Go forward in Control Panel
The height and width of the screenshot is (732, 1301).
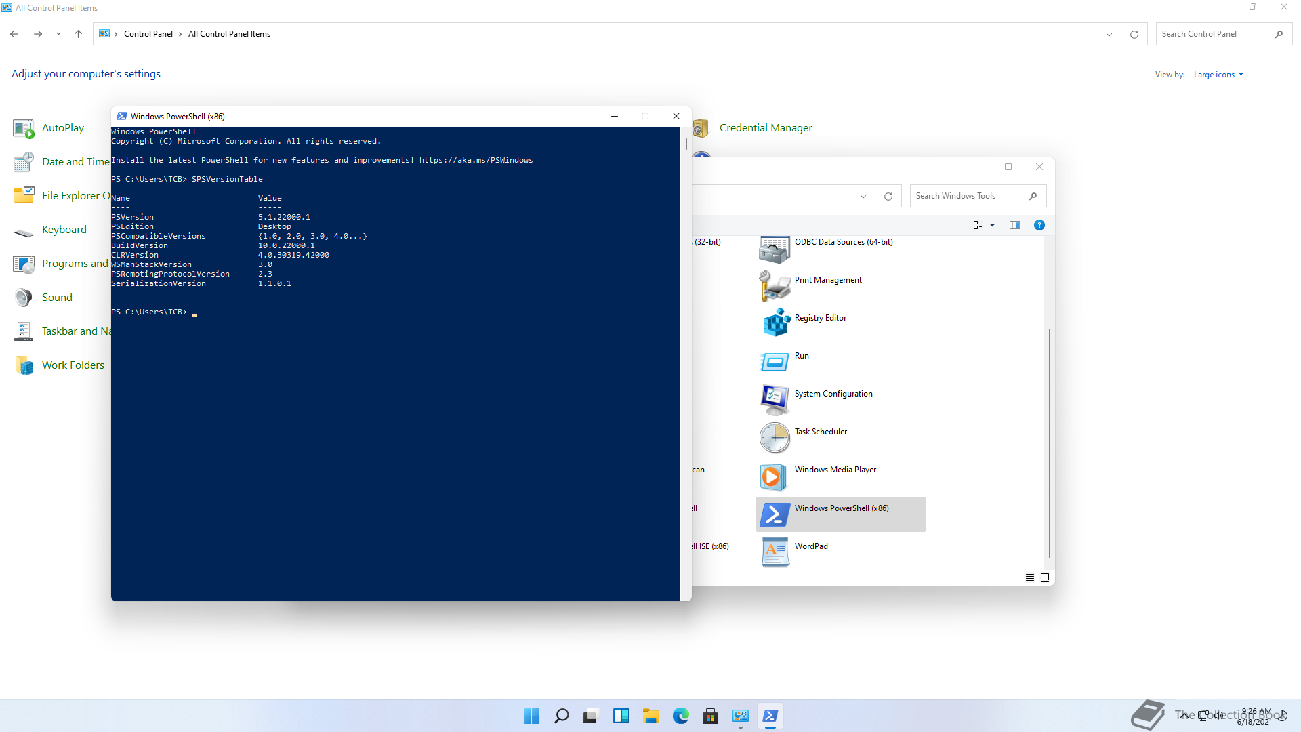(38, 34)
